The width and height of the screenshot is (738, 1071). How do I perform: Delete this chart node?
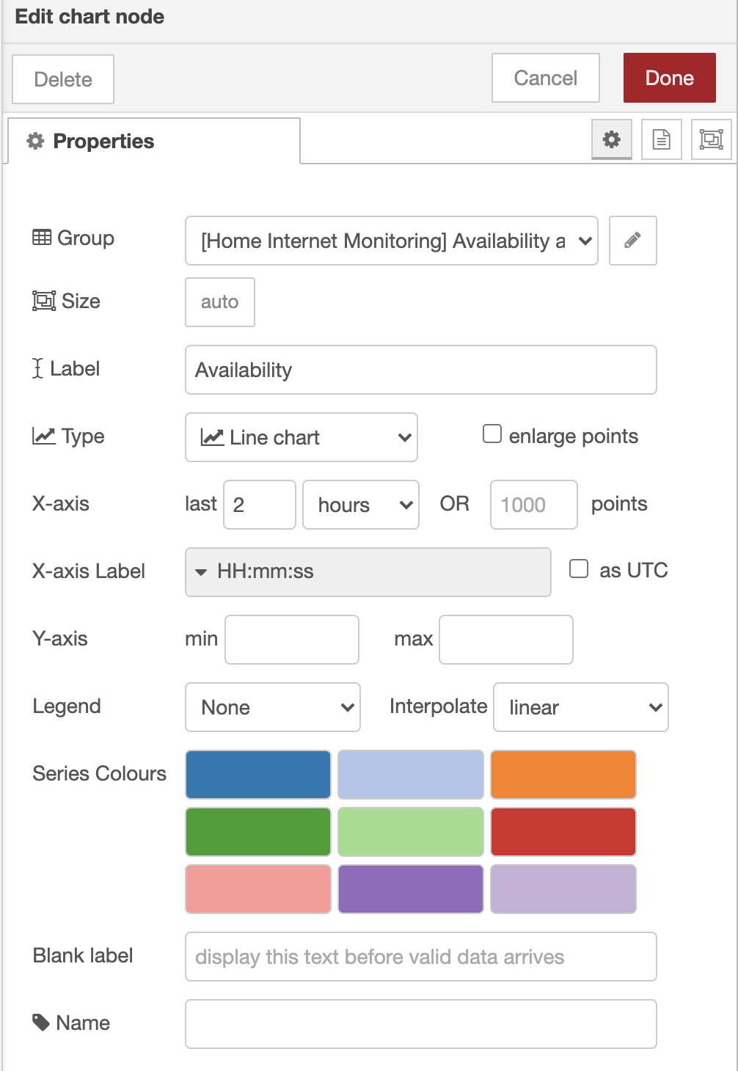(63, 79)
